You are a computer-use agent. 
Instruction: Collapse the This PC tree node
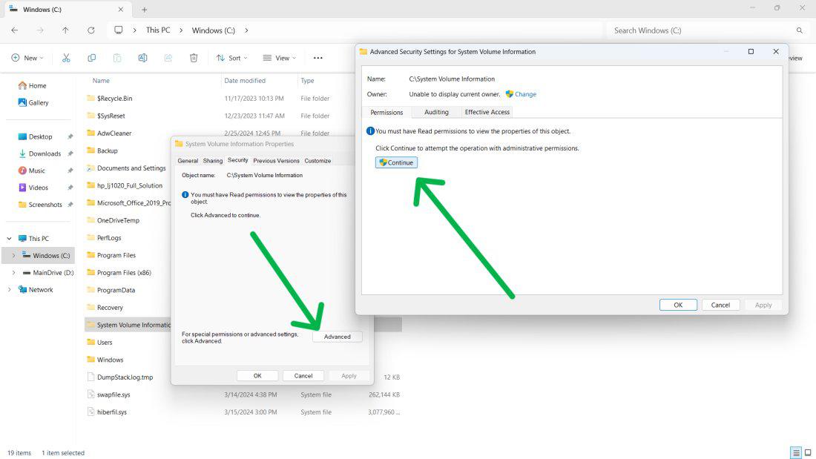pyautogui.click(x=10, y=238)
